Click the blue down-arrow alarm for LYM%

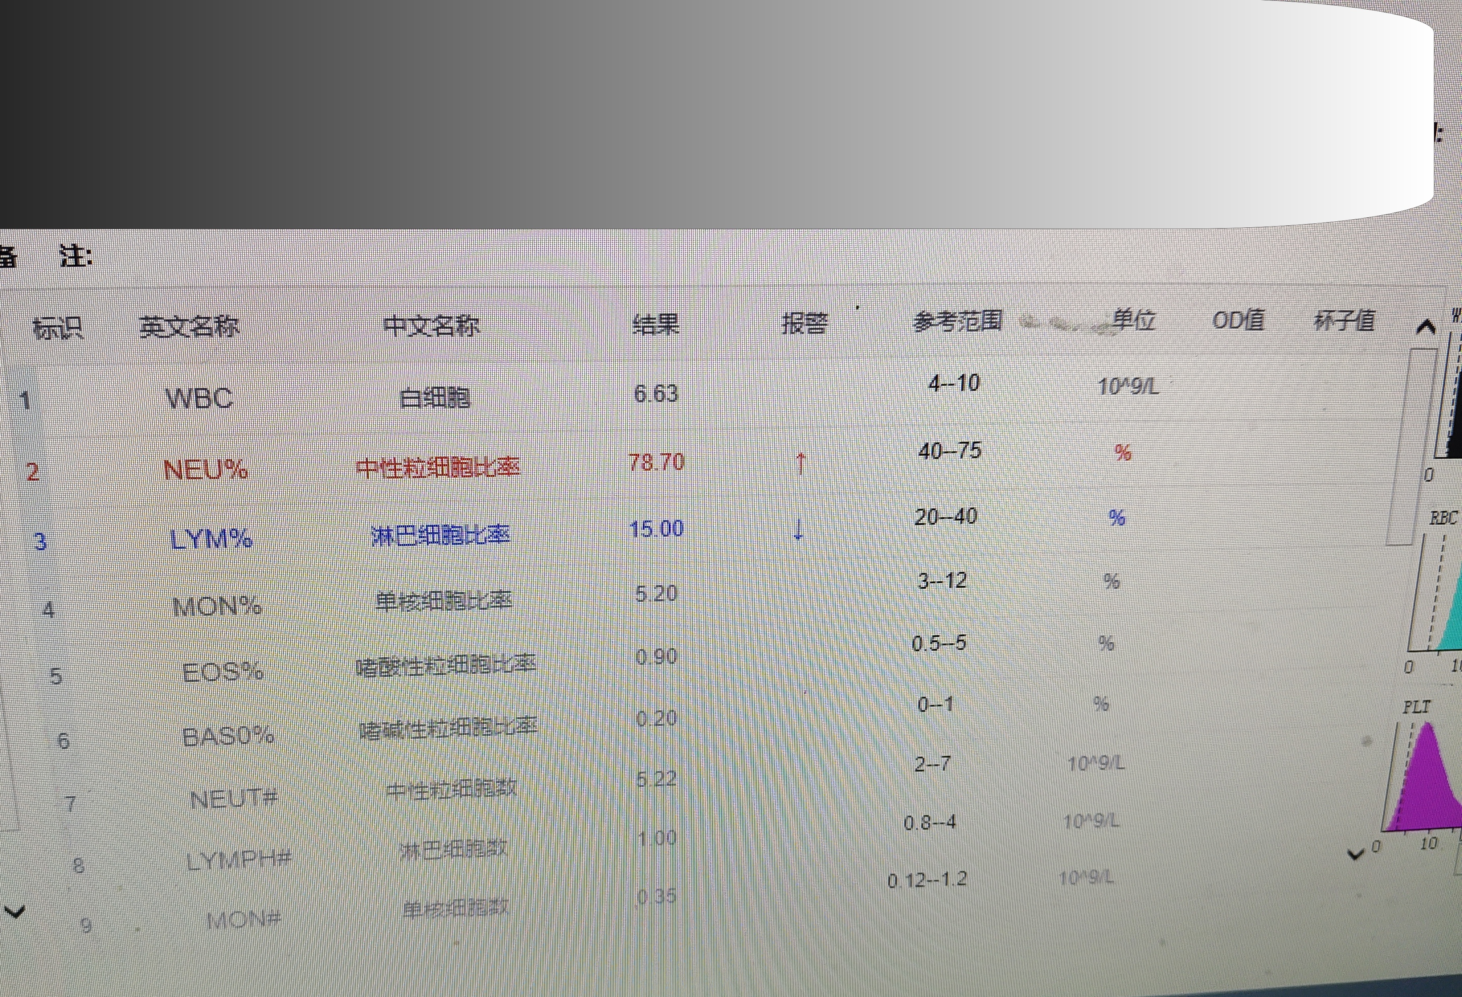pyautogui.click(x=798, y=529)
